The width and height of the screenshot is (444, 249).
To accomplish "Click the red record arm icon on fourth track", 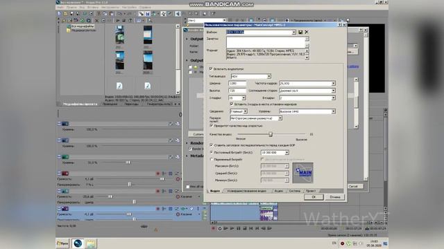I will 158,174.
